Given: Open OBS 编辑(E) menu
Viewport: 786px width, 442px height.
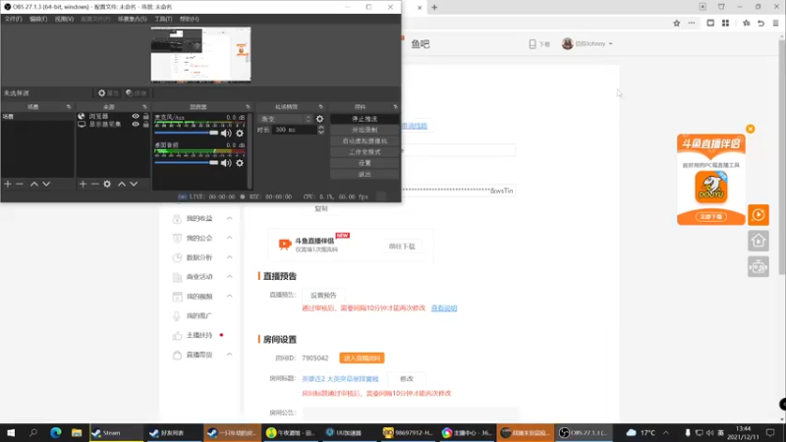Looking at the screenshot, I should pos(38,19).
